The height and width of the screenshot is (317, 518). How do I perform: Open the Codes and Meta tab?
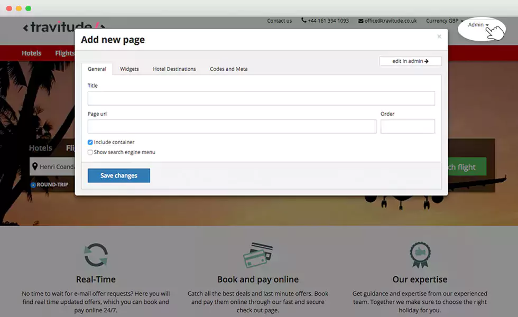click(x=228, y=69)
